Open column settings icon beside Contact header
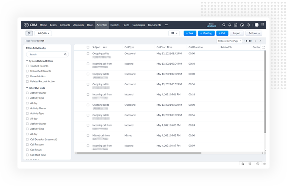Viewport: 287px width, 186px height. pos(263,47)
